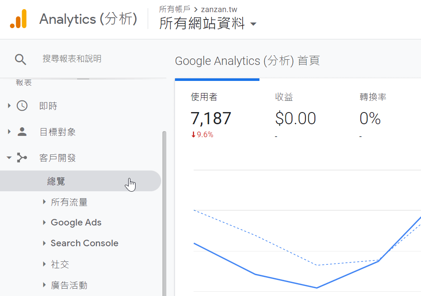The image size is (421, 296).
Task: Click the 所有網站資料 view title
Action: point(202,23)
